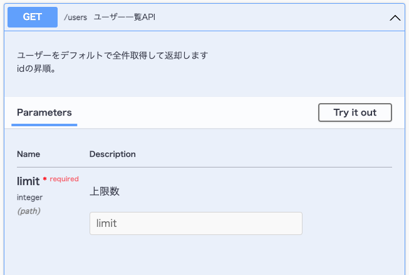Click the 上限数 description text
Screen dimensions: 409x275
click(105, 191)
